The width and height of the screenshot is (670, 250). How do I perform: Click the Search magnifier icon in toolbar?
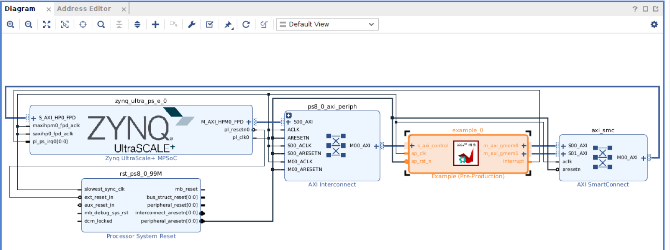coord(101,24)
